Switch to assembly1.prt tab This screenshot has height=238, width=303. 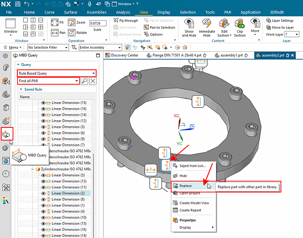coord(231,55)
